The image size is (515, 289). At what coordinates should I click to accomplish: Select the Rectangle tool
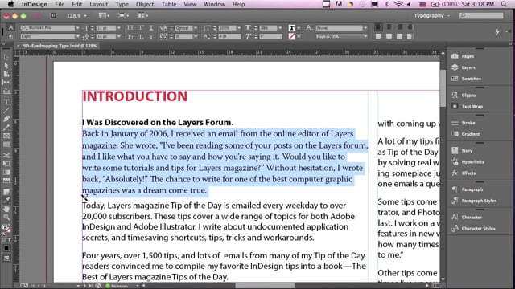click(6, 144)
